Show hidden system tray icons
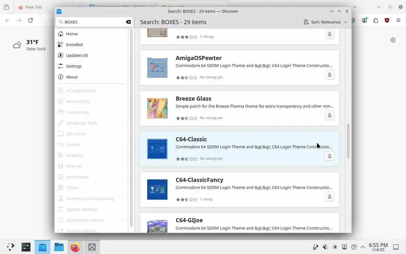406x254 pixels. [363, 247]
